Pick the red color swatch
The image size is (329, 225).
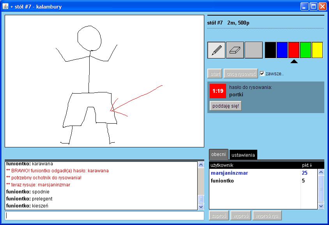(294, 50)
